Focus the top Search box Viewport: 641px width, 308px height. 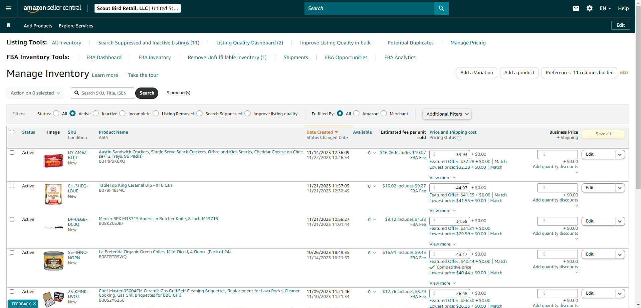click(369, 8)
